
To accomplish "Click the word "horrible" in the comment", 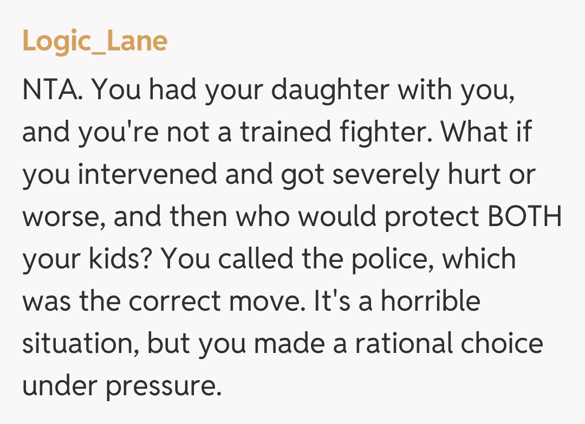I will 430,301.
